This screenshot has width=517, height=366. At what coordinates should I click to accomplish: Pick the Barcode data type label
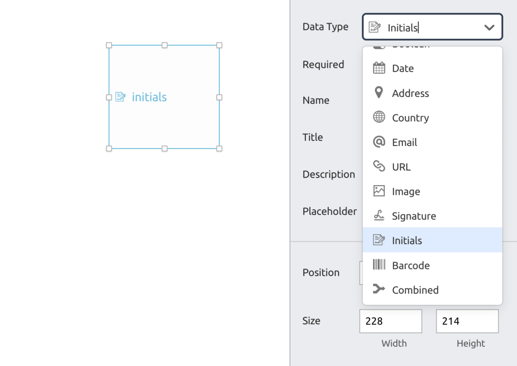(x=410, y=265)
